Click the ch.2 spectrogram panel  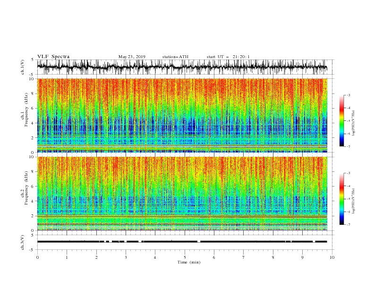coord(182,194)
